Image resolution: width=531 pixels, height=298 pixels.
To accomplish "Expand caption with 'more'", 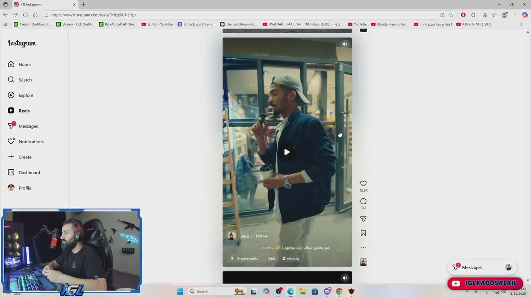I will [266, 248].
